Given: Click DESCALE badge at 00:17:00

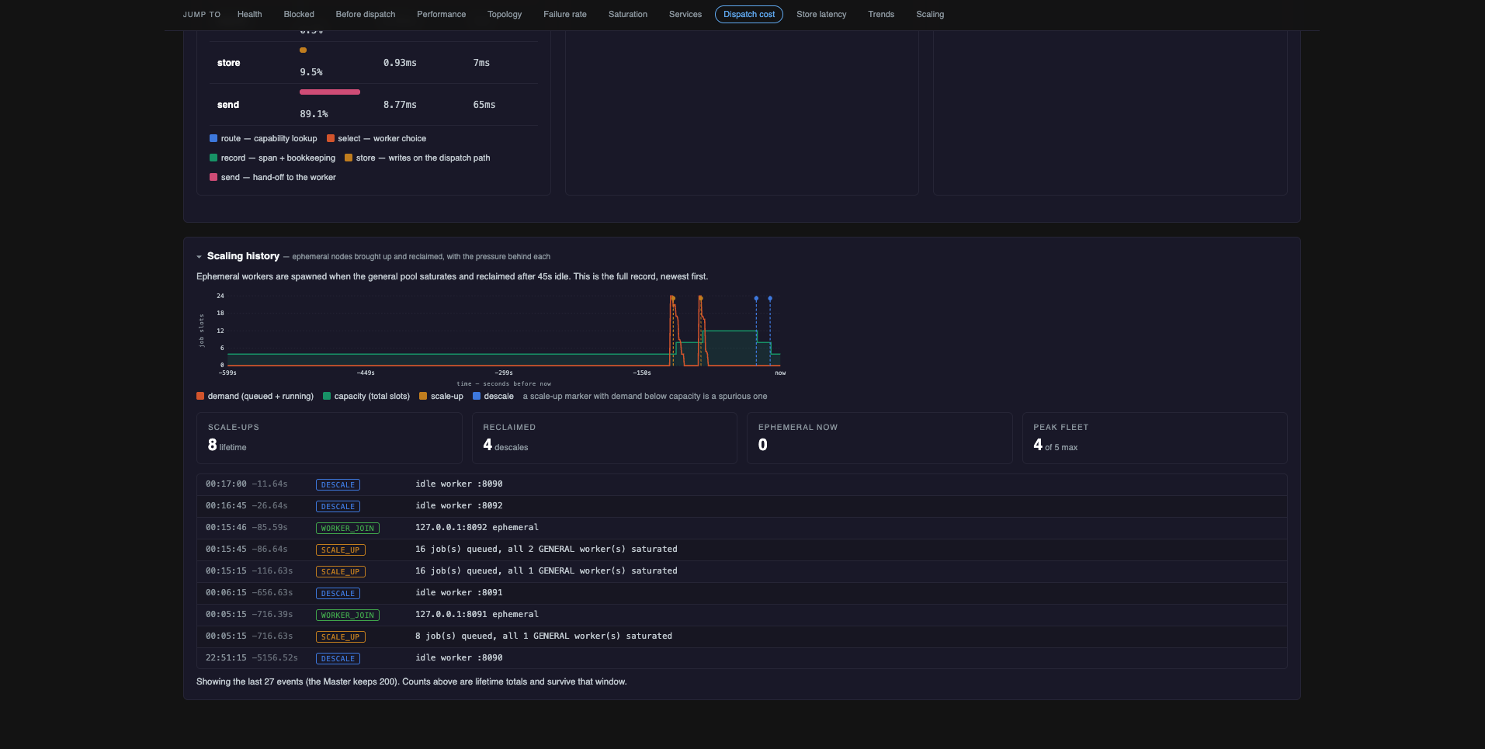Looking at the screenshot, I should tap(338, 484).
